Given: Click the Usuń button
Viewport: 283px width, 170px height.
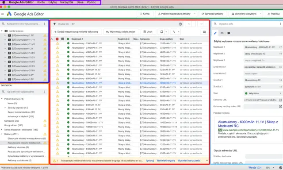Looking at the screenshot, I should click(148, 32).
